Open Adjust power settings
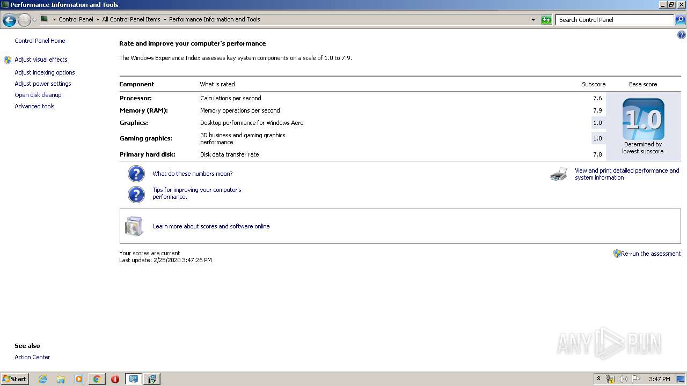 coord(43,84)
